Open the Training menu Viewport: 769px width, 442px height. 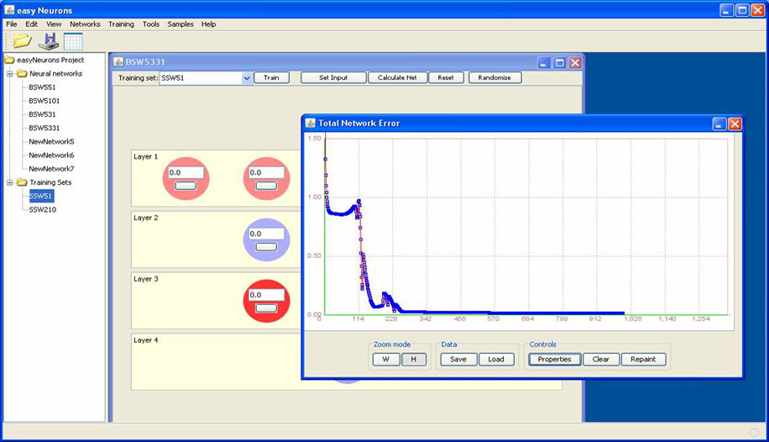click(121, 24)
